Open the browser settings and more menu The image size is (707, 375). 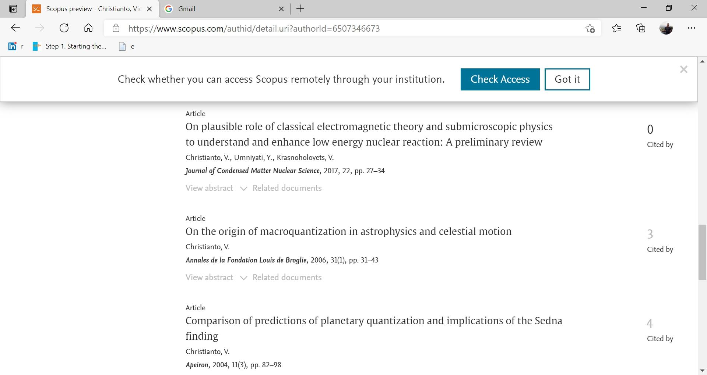pyautogui.click(x=692, y=28)
